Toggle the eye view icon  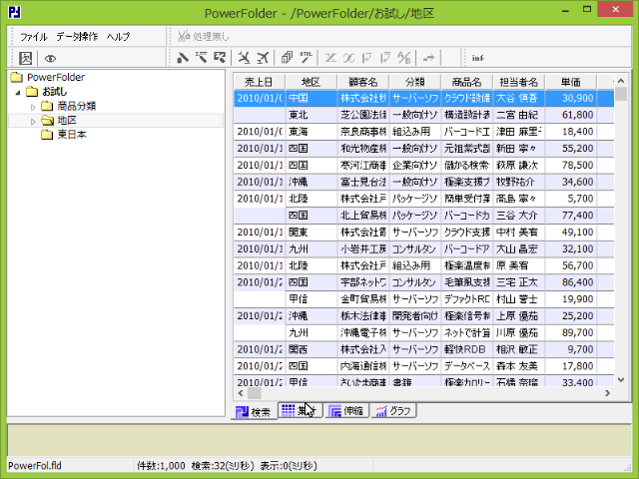tap(50, 59)
